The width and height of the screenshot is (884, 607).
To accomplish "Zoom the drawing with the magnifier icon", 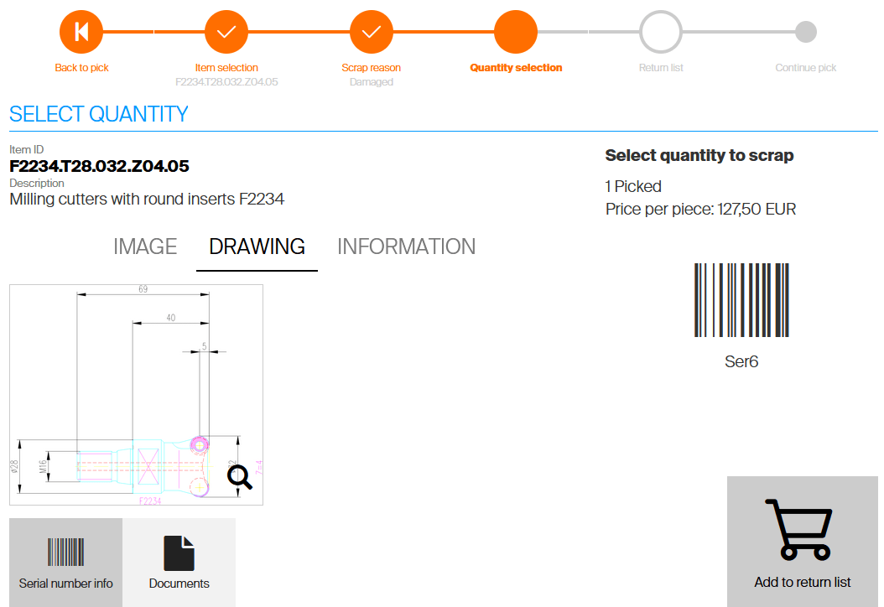I will point(240,477).
